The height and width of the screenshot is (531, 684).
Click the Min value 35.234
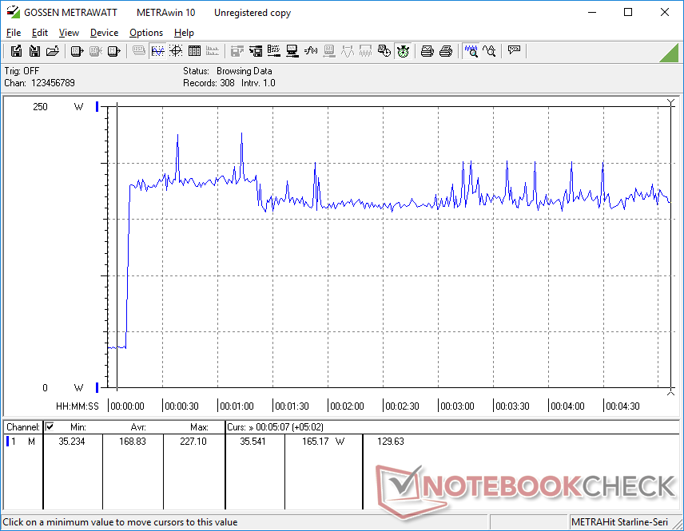[72, 442]
